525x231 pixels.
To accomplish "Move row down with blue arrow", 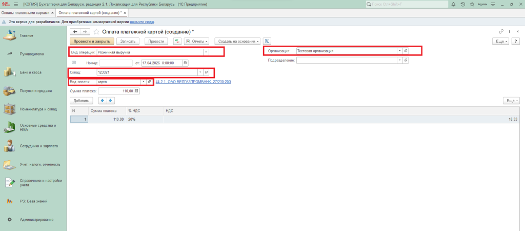I will 110,101.
